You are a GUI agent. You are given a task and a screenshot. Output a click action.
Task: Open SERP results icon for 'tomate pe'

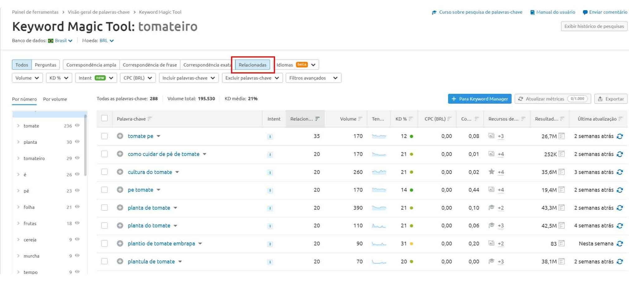(x=561, y=136)
